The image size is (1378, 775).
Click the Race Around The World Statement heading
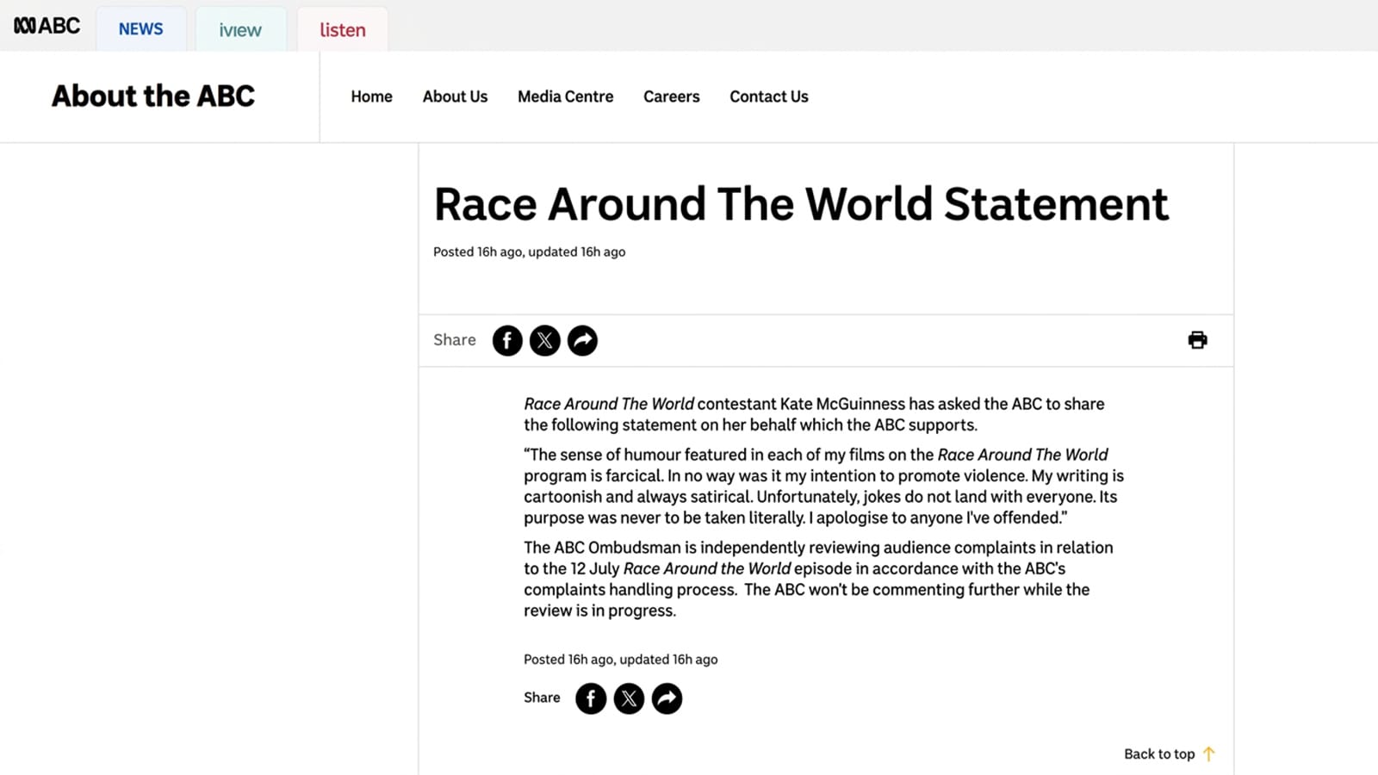(801, 205)
